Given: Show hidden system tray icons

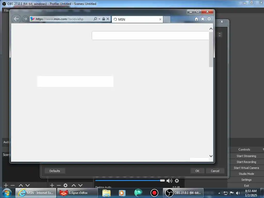Looking at the screenshot, I should click(219, 193).
